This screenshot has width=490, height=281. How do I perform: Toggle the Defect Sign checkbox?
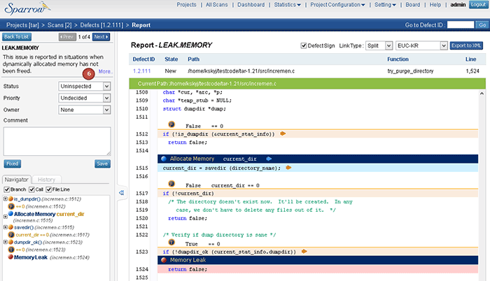303,45
